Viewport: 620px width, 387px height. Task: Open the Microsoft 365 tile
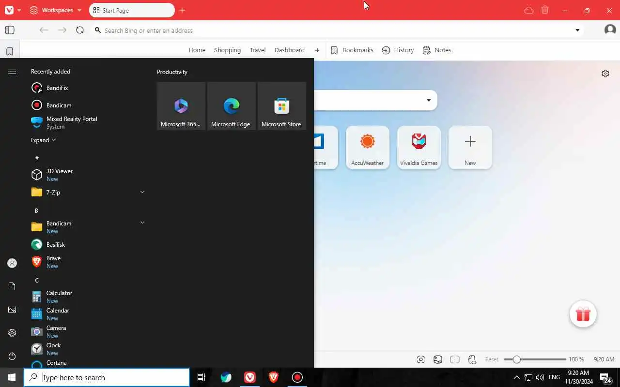[181, 106]
